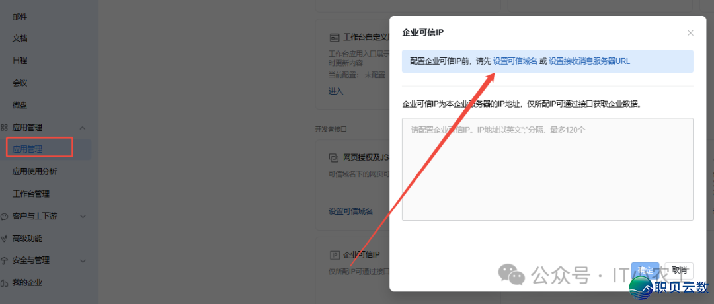Open 微盘 in the sidebar

[x=20, y=105]
